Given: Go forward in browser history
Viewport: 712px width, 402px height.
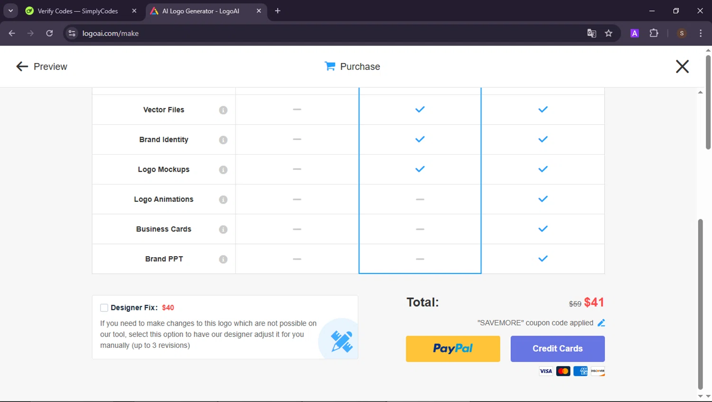Looking at the screenshot, I should click(x=30, y=33).
